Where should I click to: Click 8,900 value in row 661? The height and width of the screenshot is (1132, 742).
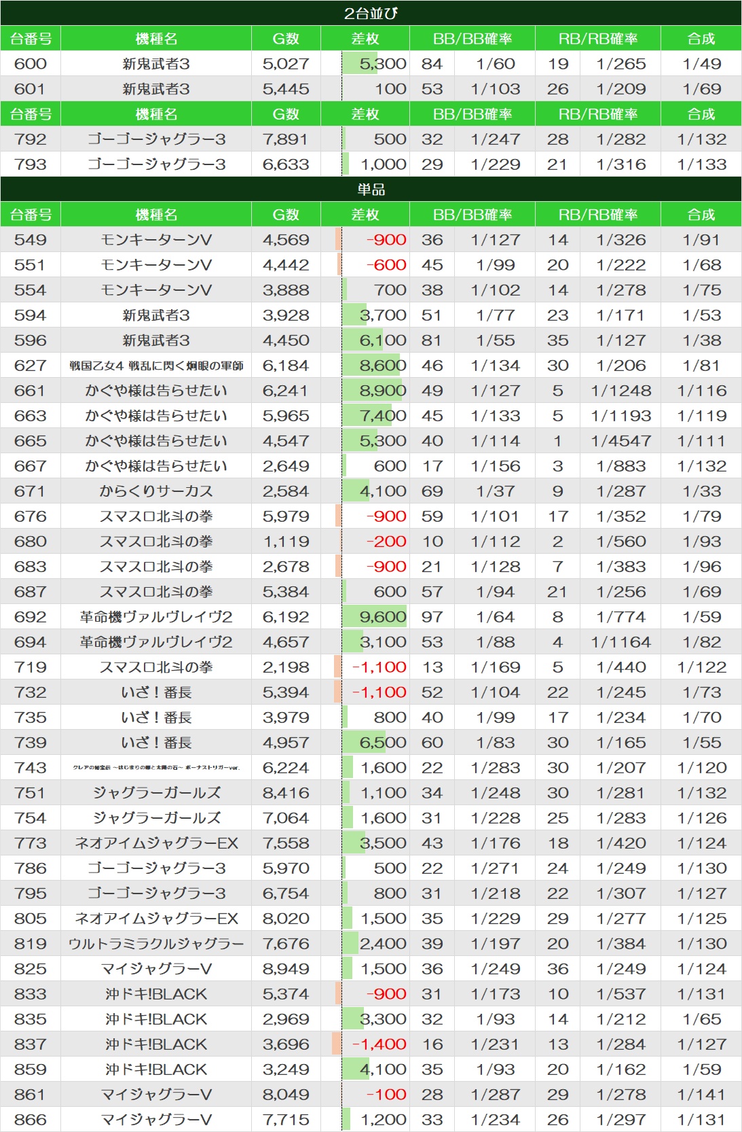click(x=383, y=391)
